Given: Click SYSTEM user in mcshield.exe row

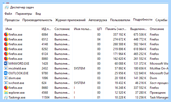Looking at the screenshot, I should pyautogui.click(x=79, y=68).
